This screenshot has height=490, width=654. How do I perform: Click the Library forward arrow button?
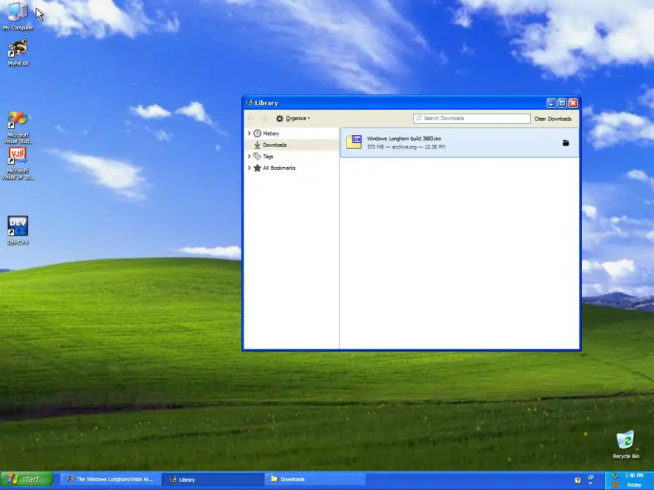coord(264,118)
